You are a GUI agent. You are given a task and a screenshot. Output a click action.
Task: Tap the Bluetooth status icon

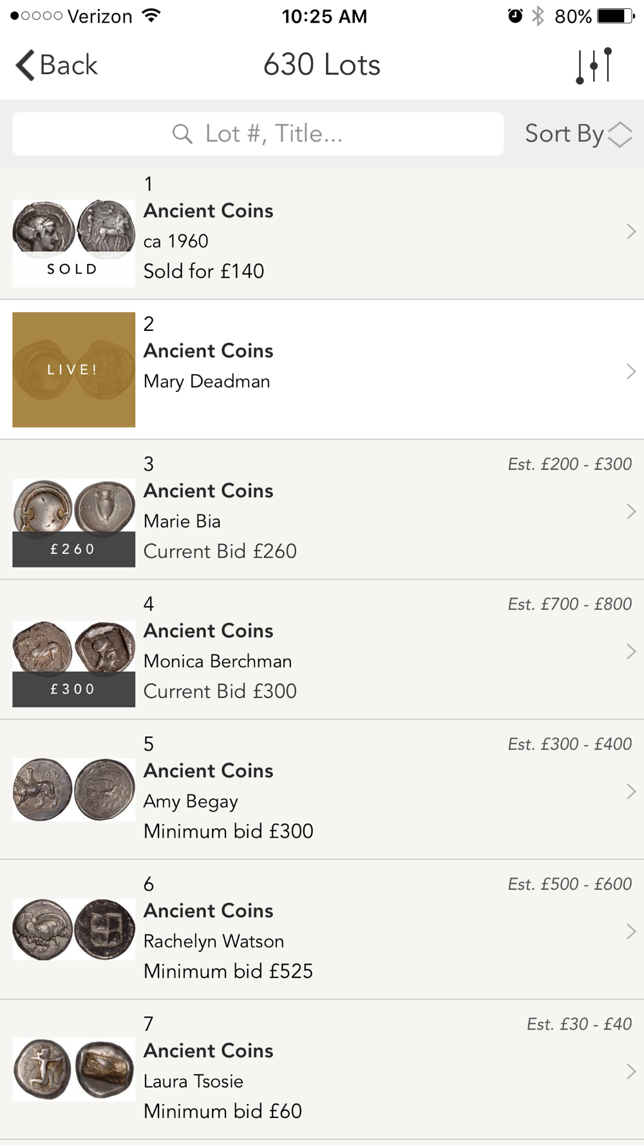click(x=538, y=16)
